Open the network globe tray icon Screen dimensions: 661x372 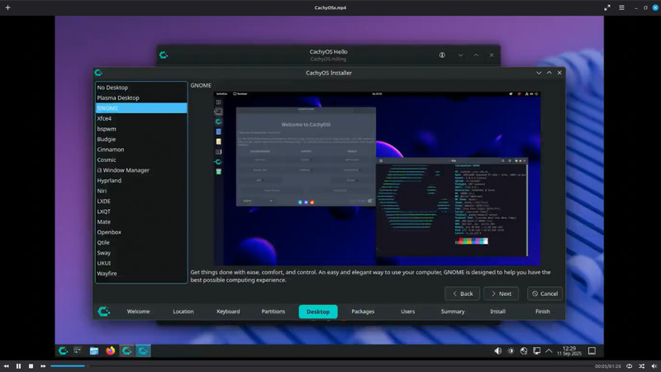[x=524, y=351]
